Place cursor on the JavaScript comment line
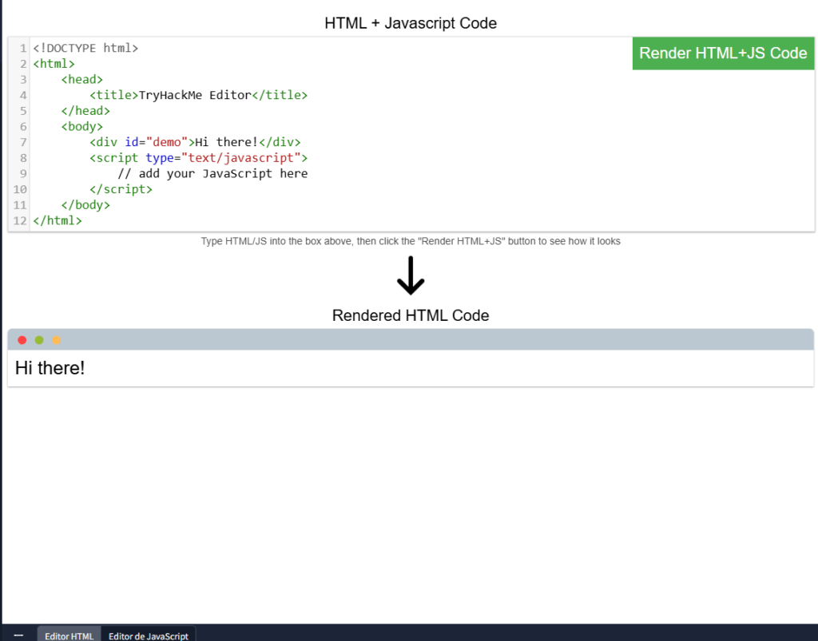818x641 pixels. click(212, 174)
